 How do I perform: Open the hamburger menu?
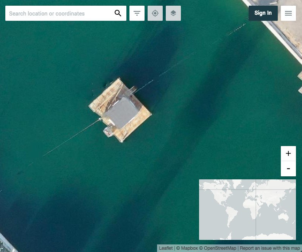point(288,13)
